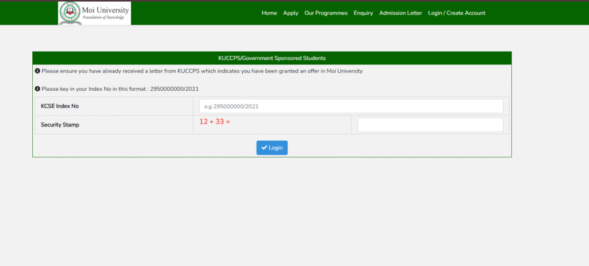Click the red '12 + 33 =' security sum
Image resolution: width=589 pixels, height=266 pixels.
pos(215,122)
